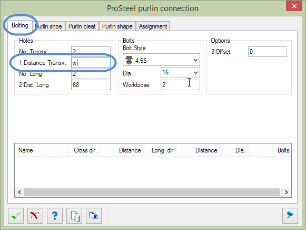Click the Workloose input field

click(x=180, y=85)
